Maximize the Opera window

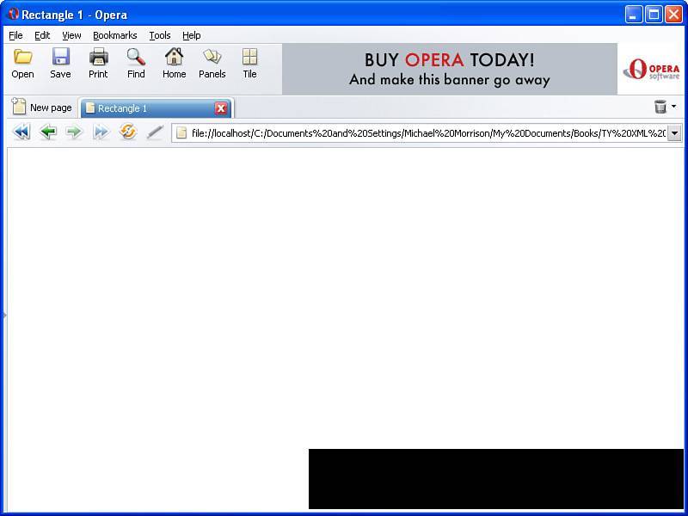[x=654, y=15]
